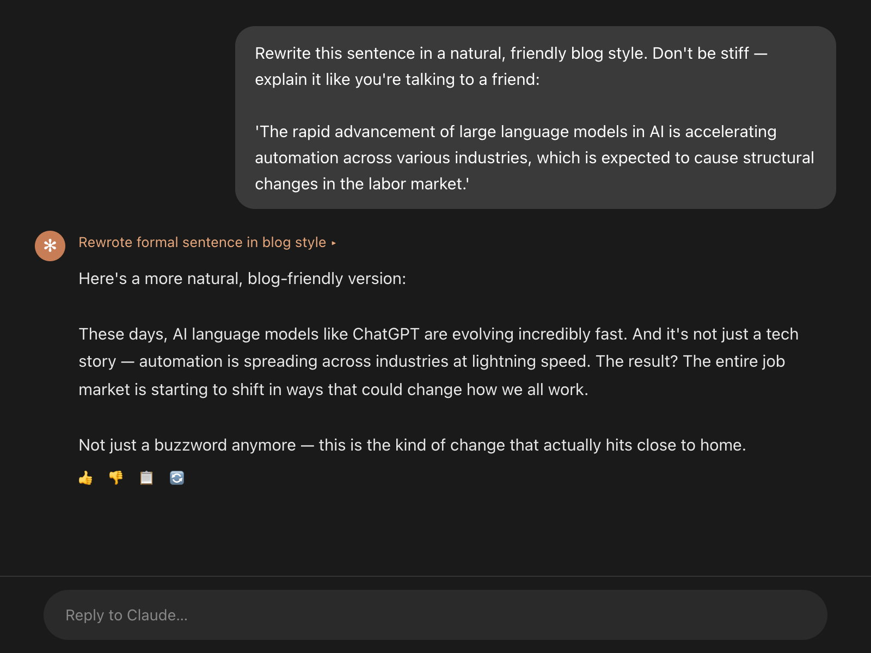Click the small triangle after the summary label
871x653 pixels.
point(334,243)
